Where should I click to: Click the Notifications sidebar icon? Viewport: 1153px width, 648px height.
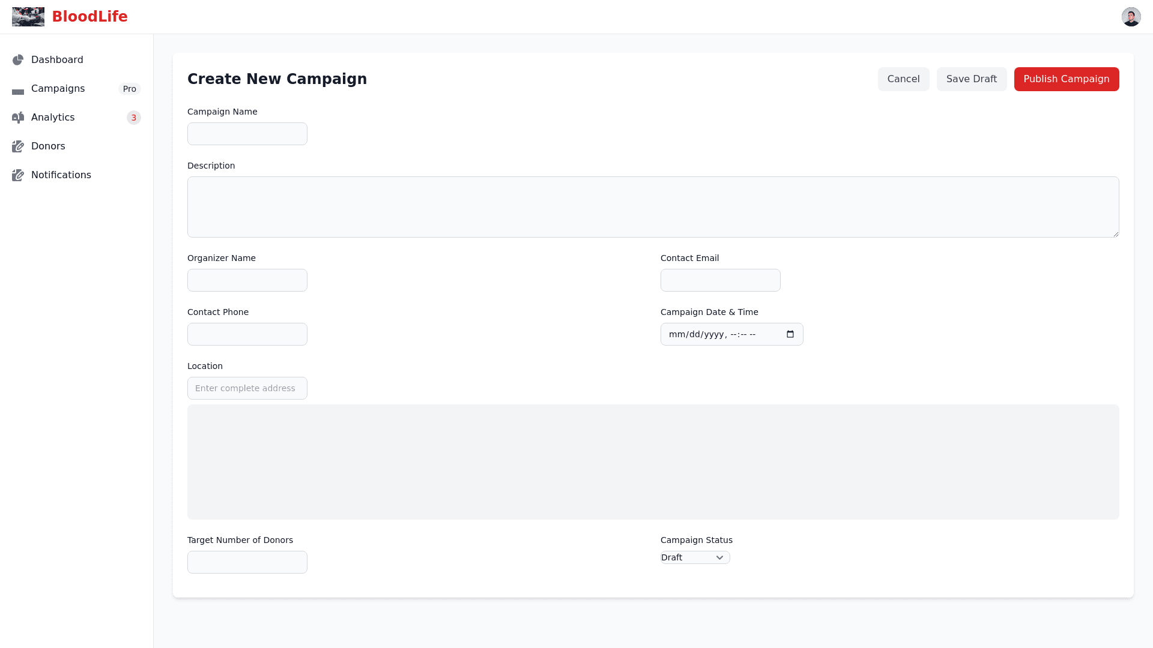click(x=18, y=175)
